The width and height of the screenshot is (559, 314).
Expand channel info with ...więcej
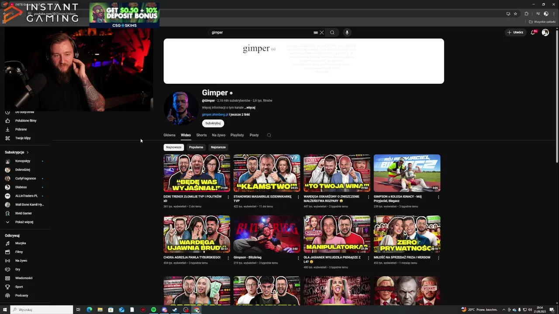pyautogui.click(x=249, y=107)
